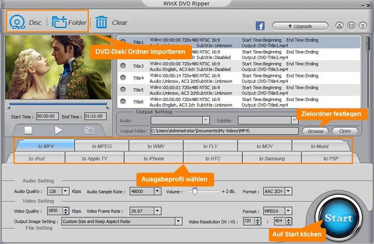374x244 pixels.
Task: Stop preview playback
Action: point(28,130)
